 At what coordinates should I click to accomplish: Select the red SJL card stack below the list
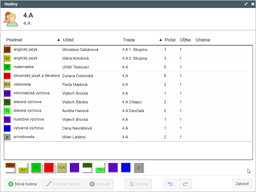click(49, 167)
